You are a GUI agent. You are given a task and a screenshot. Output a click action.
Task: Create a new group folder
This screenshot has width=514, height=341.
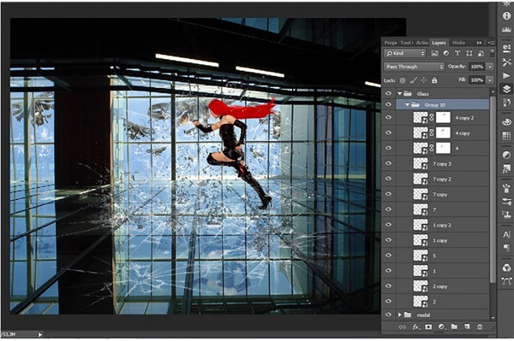click(x=454, y=326)
